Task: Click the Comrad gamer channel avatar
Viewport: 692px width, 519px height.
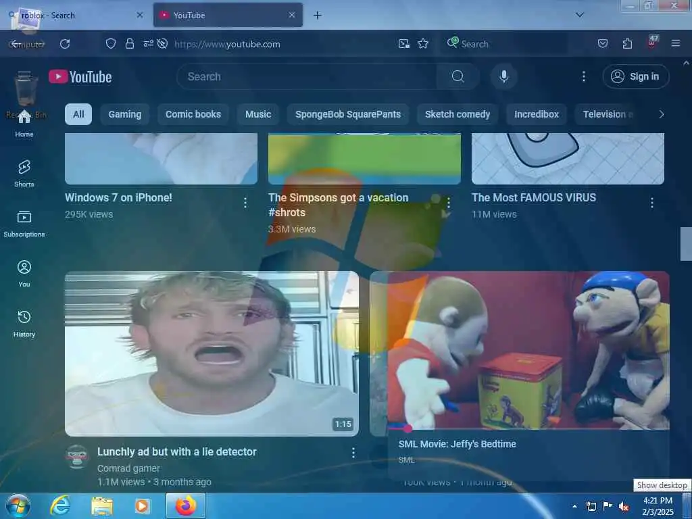Action: coord(77,456)
